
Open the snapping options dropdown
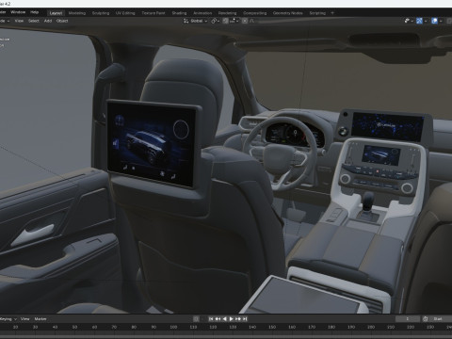click(x=234, y=21)
